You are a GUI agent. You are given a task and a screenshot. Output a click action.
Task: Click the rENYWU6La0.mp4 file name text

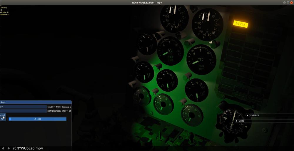click(28, 148)
